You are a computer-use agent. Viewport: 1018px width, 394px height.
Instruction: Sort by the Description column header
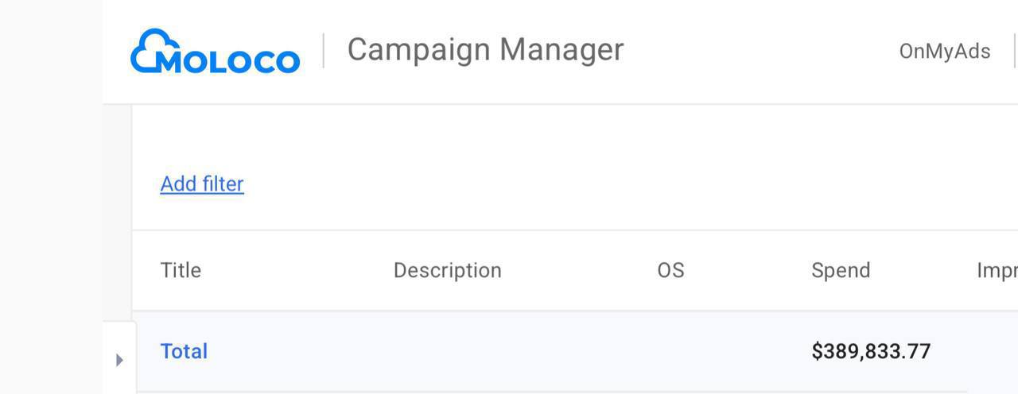[x=447, y=270]
